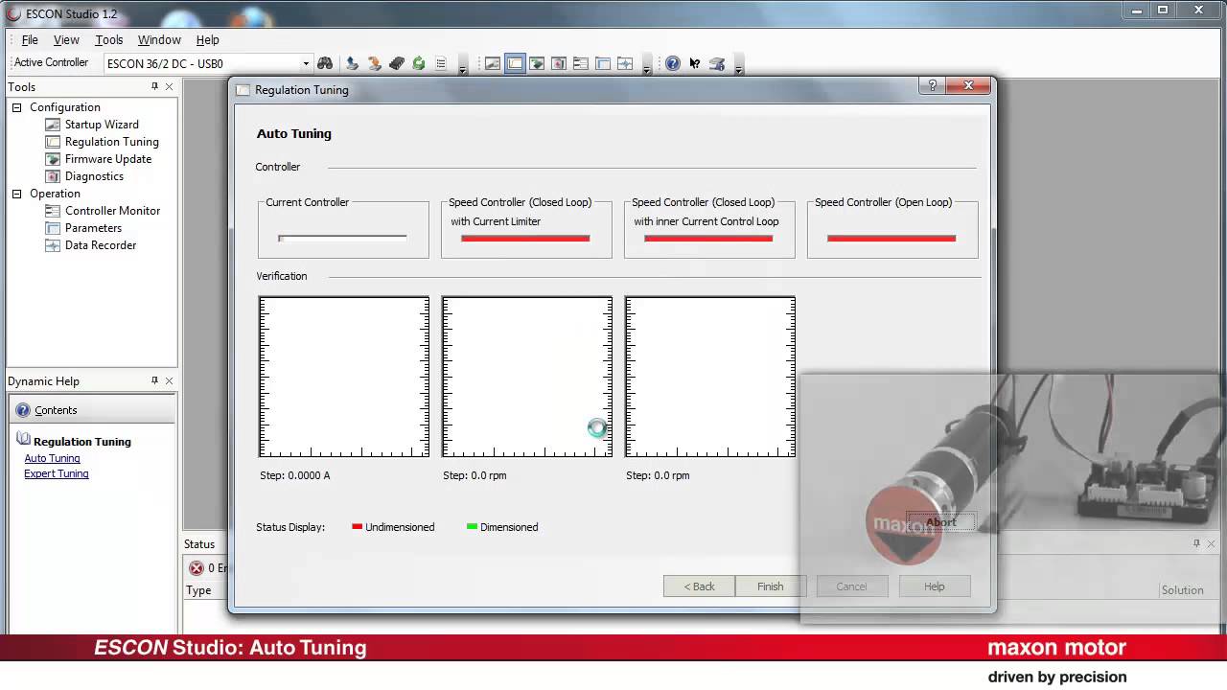Image resolution: width=1227 pixels, height=690 pixels.
Task: Click the Back button
Action: coord(699,586)
